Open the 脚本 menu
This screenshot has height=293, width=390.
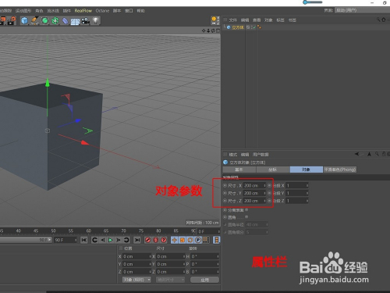click(x=117, y=11)
